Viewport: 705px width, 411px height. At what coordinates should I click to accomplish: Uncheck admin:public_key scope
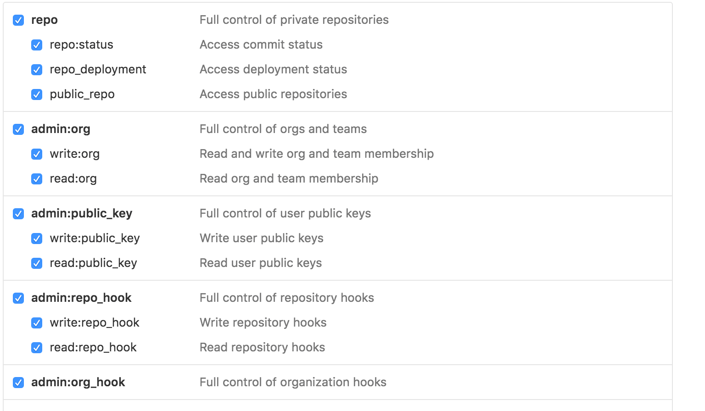[x=18, y=214]
